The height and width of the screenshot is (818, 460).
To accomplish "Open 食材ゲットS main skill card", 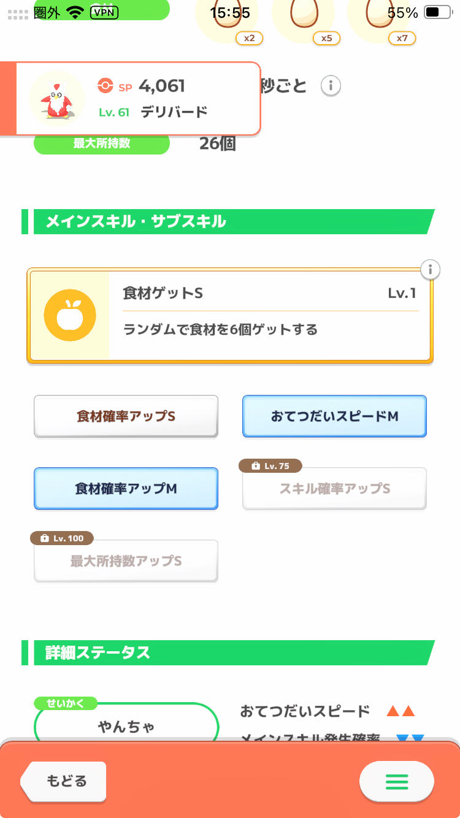I will point(270,316).
